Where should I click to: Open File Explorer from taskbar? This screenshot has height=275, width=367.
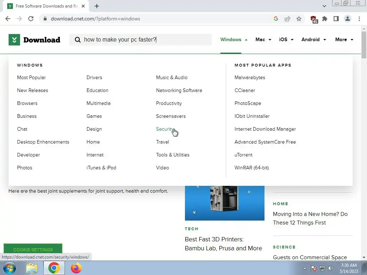click(32, 268)
